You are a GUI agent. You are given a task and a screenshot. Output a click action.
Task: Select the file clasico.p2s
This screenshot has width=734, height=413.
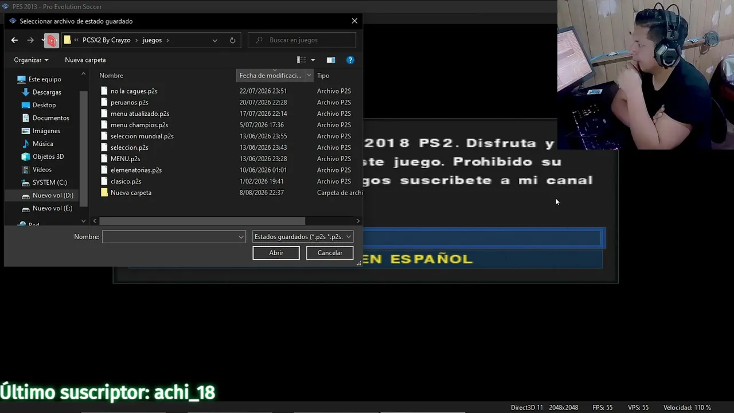coord(126,181)
